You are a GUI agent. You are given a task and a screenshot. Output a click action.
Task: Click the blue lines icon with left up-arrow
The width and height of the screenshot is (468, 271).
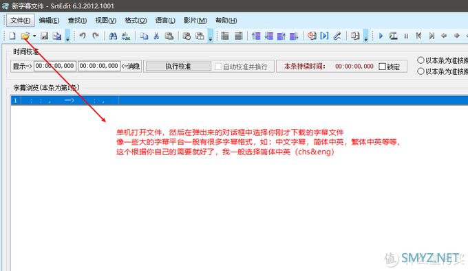(x=256, y=36)
